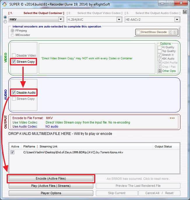Screen dimensions: 190x200
Task: Click the SUPER application logo icon
Action: [x=5, y=4]
